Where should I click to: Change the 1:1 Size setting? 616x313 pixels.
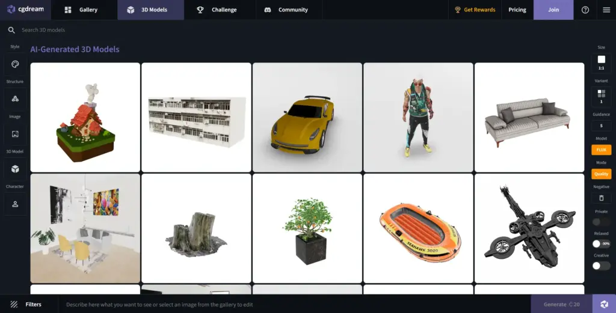[601, 62]
